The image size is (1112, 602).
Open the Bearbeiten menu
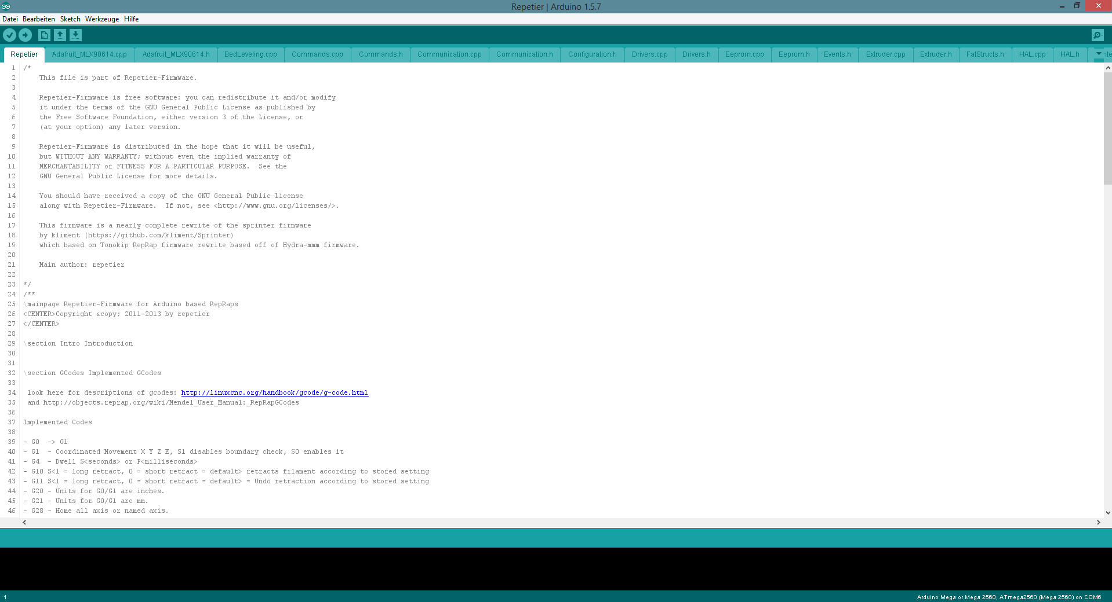(39, 19)
